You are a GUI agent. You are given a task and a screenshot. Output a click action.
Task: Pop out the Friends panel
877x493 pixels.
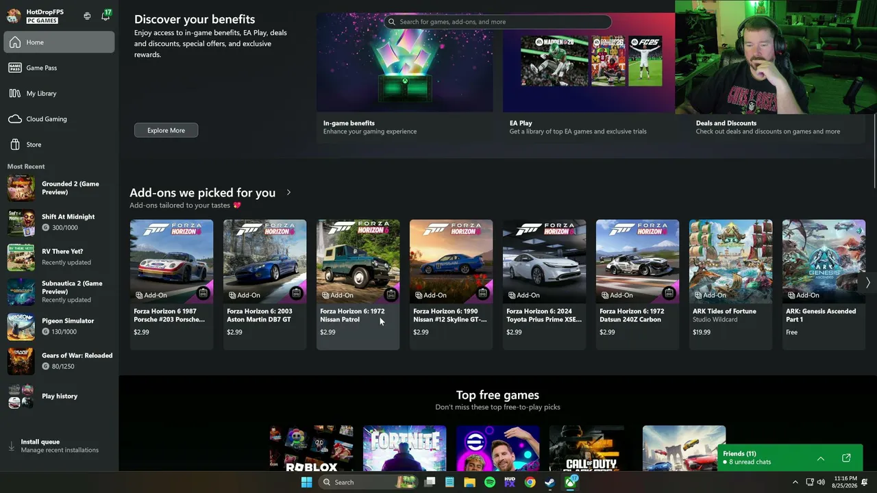[846, 458]
